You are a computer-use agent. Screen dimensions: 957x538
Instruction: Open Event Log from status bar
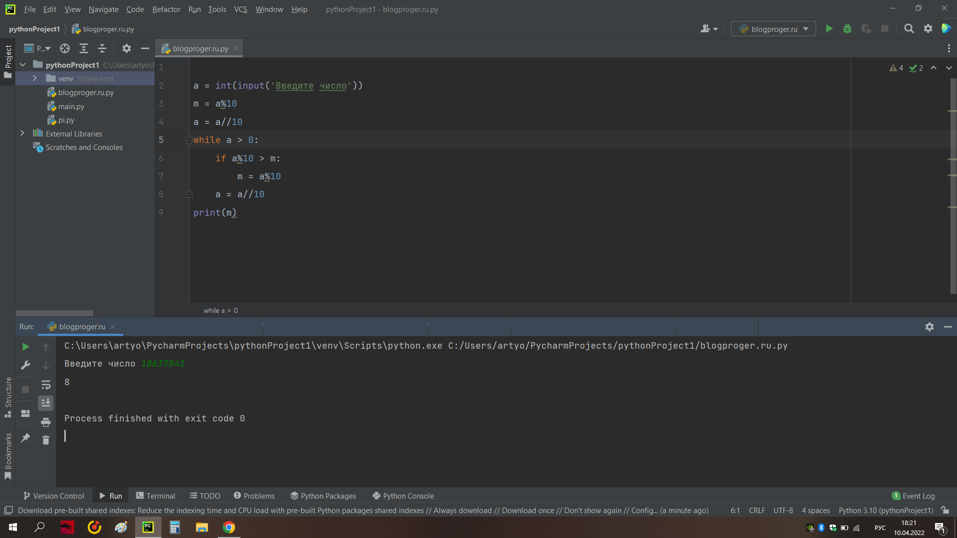913,496
